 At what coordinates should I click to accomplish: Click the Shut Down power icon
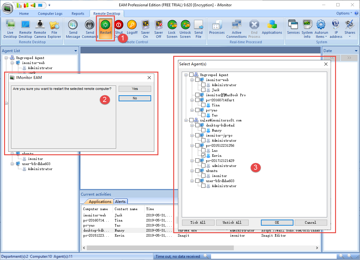(119, 25)
